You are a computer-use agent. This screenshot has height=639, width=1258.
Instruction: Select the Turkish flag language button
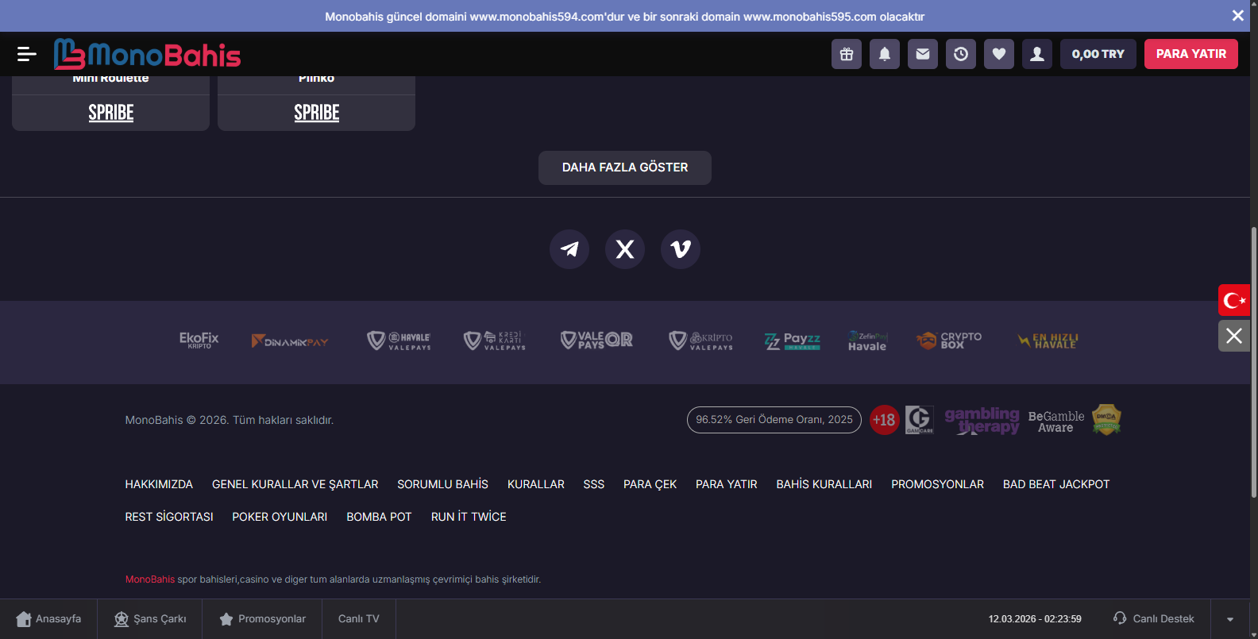point(1234,300)
